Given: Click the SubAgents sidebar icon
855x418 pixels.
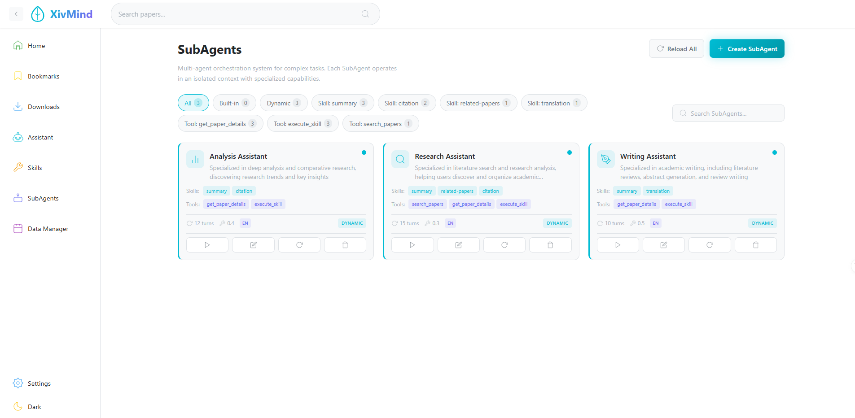Looking at the screenshot, I should click(18, 198).
